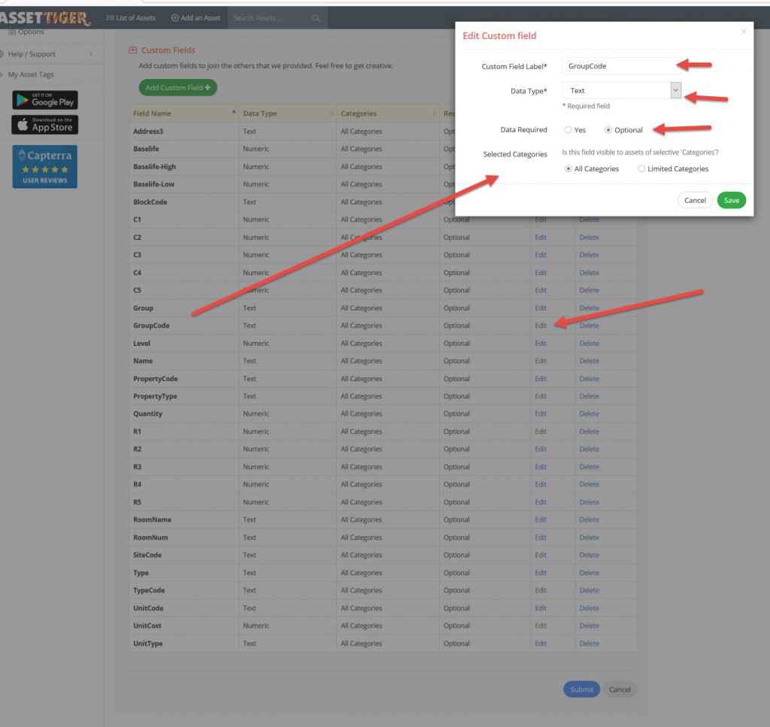
Task: Open the Data Type dropdown
Action: (x=675, y=90)
